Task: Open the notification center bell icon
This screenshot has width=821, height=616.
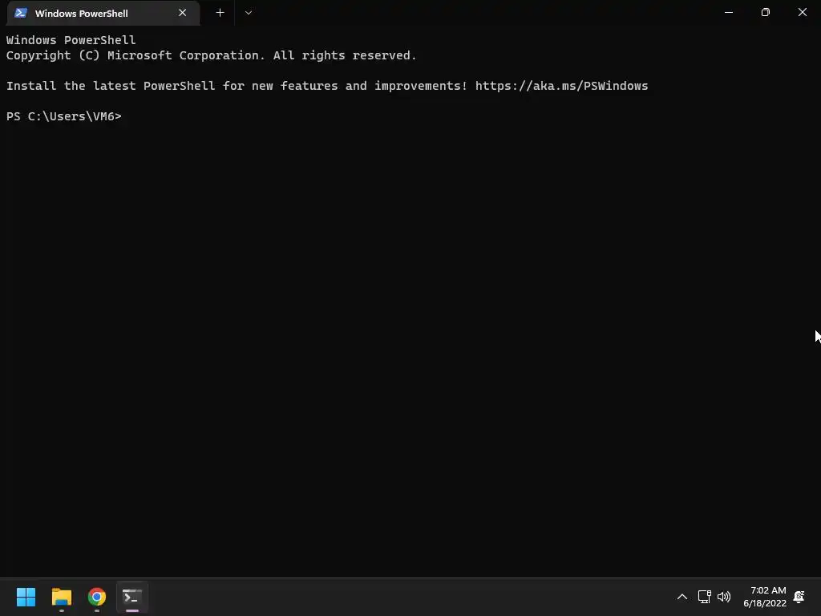Action: (799, 597)
